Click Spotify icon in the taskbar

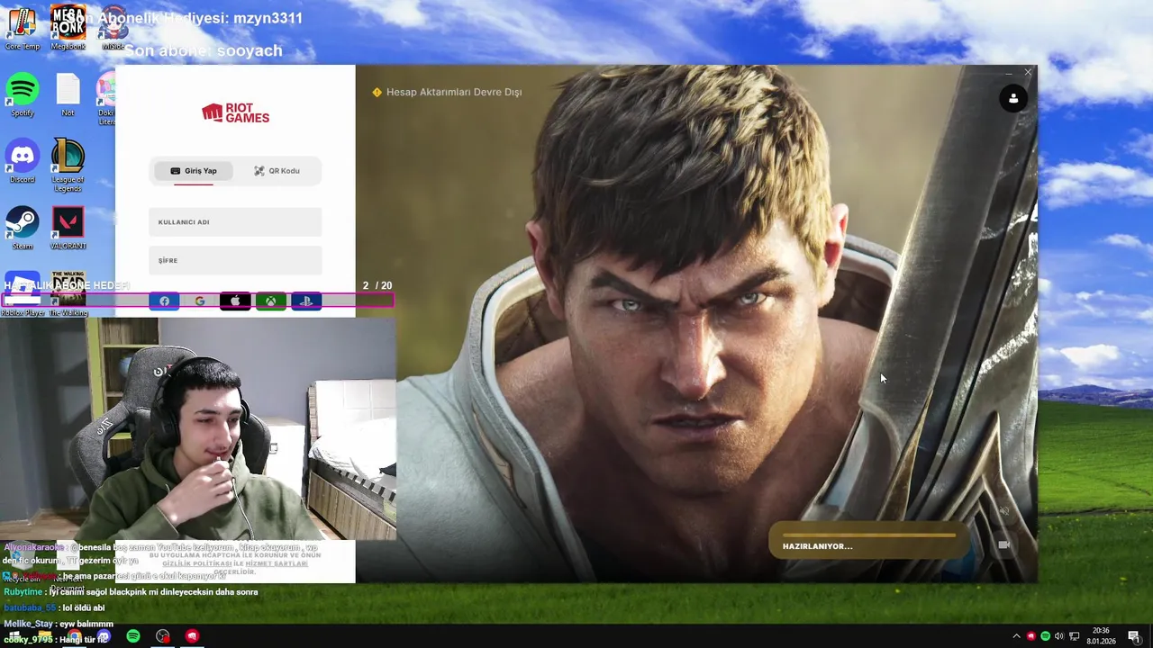pos(133,636)
